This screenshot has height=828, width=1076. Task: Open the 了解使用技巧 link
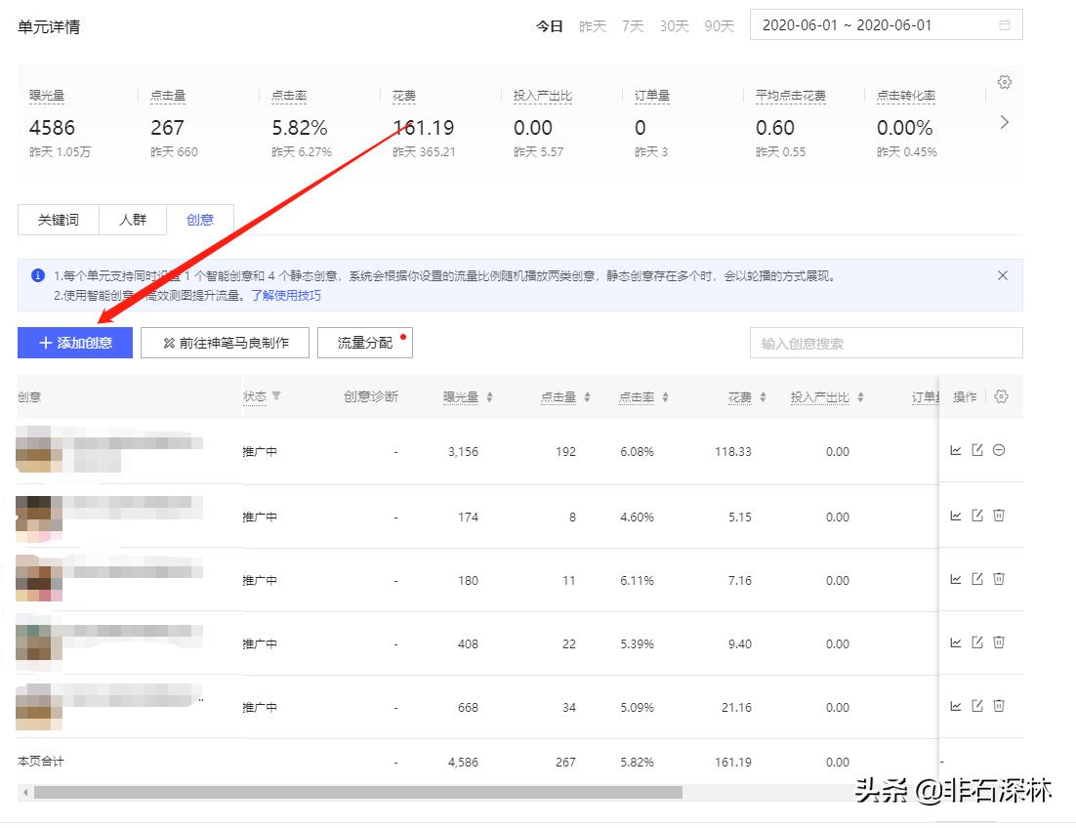286,295
